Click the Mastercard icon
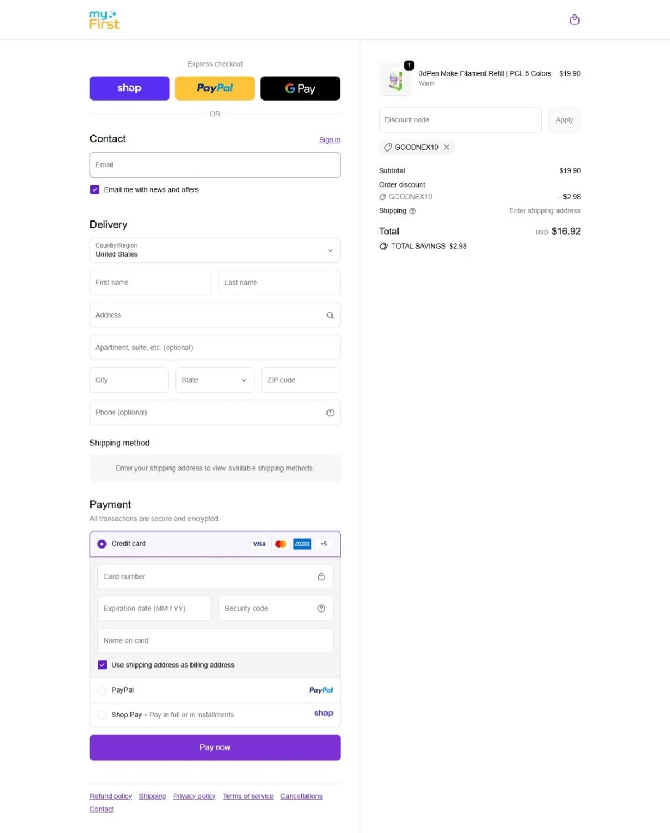Viewport: 670px width, 833px height. point(281,544)
